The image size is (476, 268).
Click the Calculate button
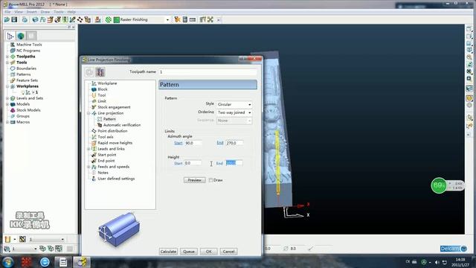[x=168, y=252]
